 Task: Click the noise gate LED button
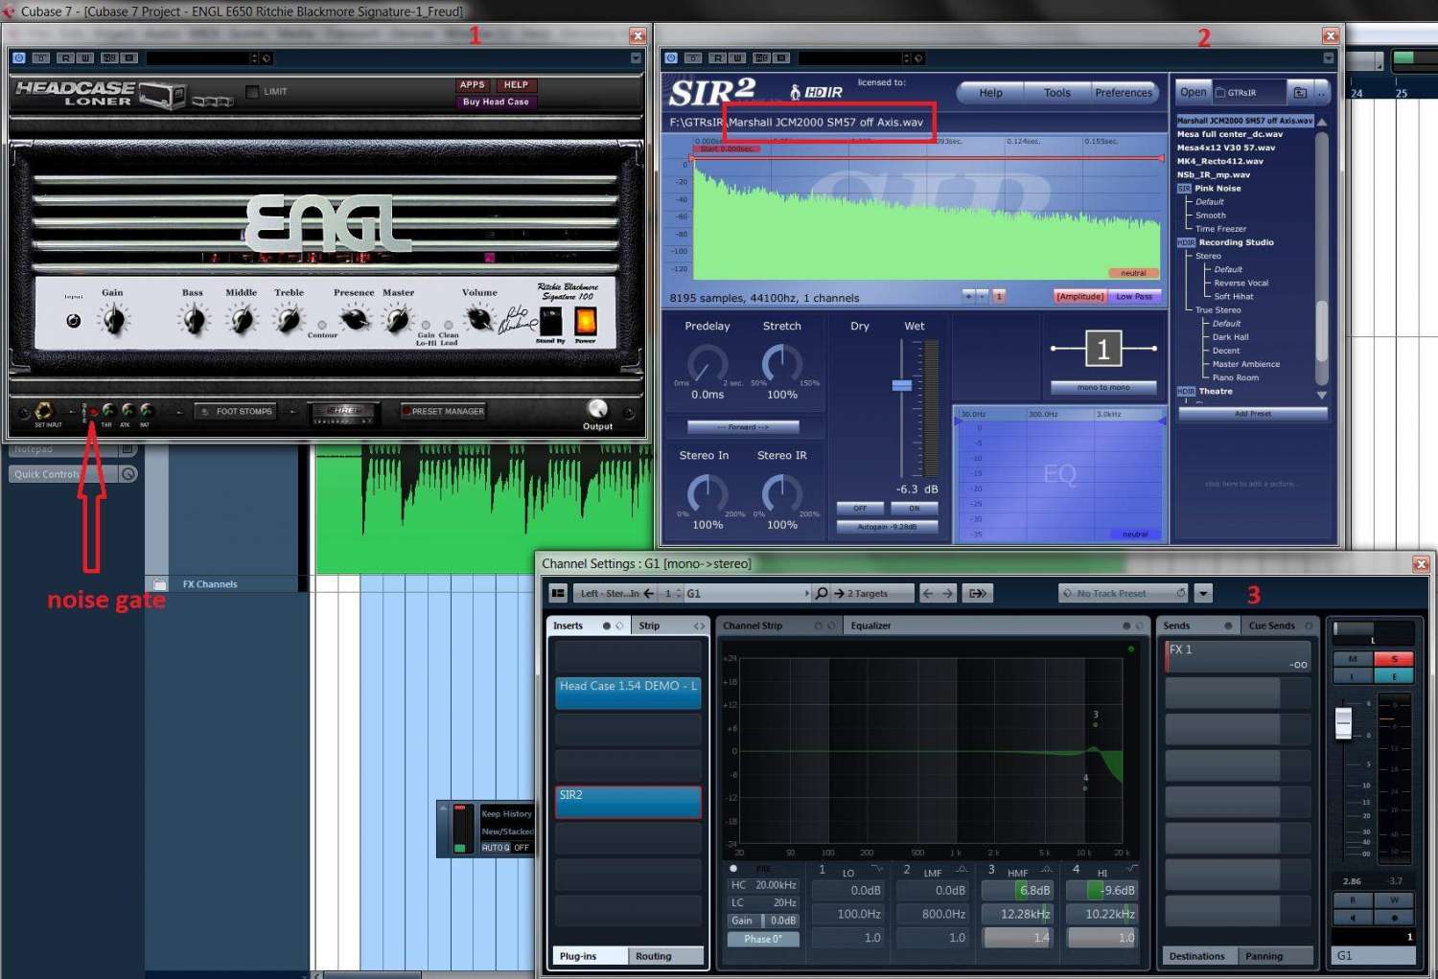click(x=92, y=412)
